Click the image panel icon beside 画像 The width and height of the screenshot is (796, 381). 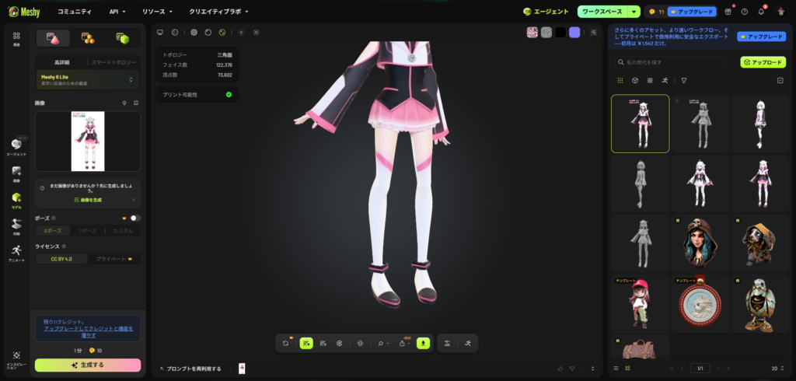pyautogui.click(x=136, y=103)
